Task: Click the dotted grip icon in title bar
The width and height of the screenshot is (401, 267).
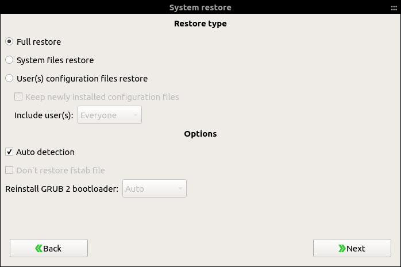Action: click(394, 8)
